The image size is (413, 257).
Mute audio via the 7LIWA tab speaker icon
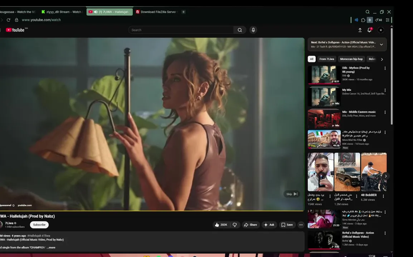click(96, 12)
